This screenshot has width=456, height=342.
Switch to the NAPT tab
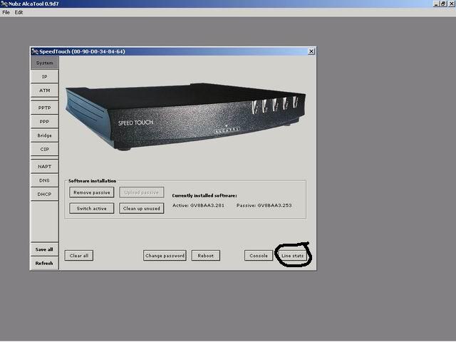[44, 167]
